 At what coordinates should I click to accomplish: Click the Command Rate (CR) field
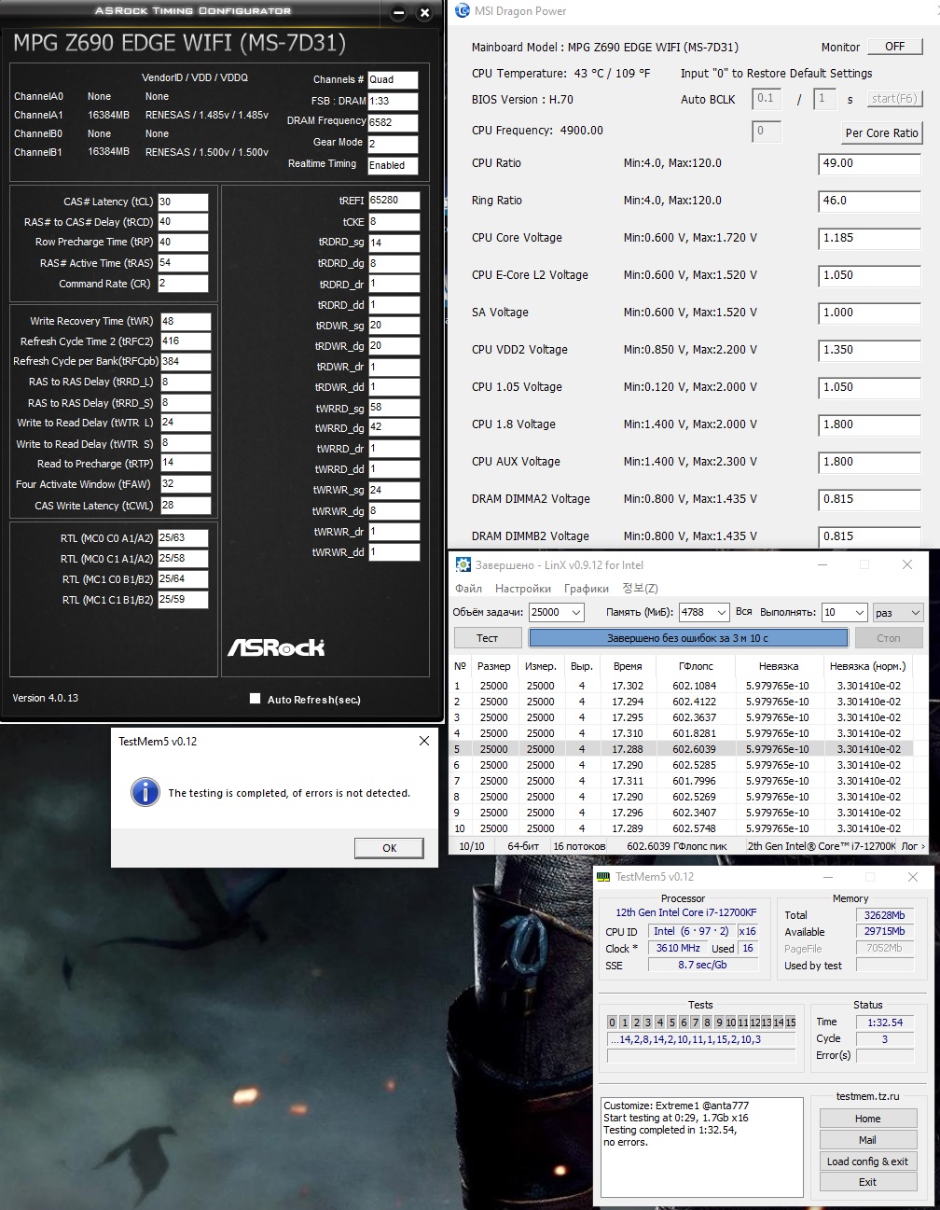[183, 284]
